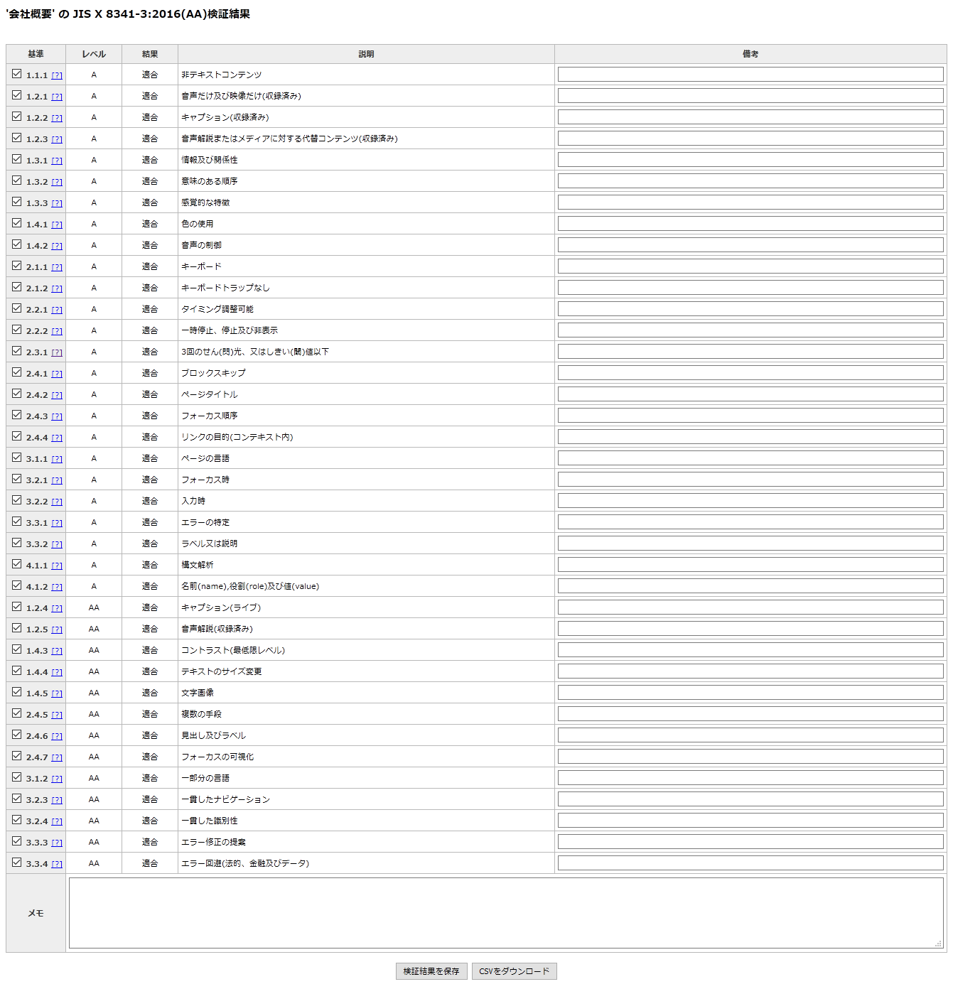Click remarks field for 色の使用 row
Viewport: 953px width, 989px height.
tap(750, 224)
